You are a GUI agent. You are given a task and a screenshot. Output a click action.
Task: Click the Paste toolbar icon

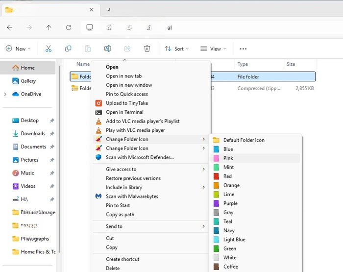pyautogui.click(x=88, y=49)
